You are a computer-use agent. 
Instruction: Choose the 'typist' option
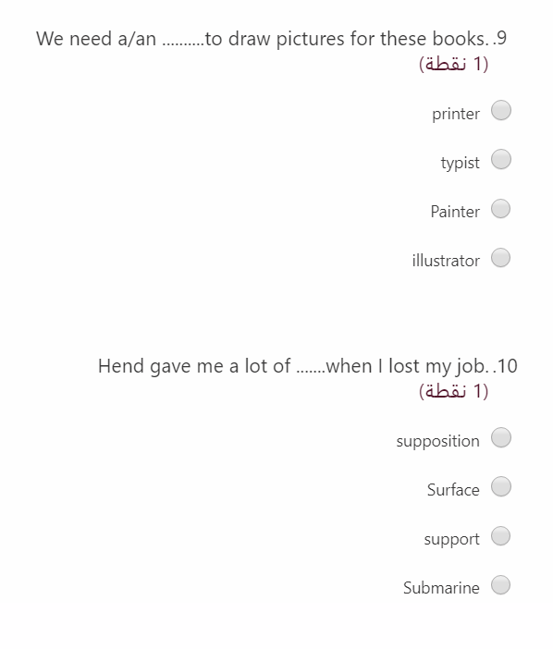point(501,159)
